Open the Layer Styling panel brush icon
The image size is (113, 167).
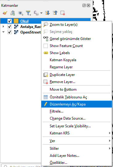point(5,13)
